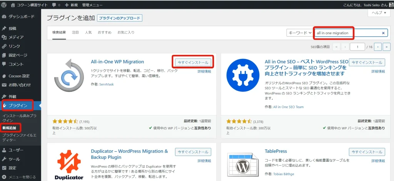Jump to last results page
Image resolution: width=394 pixels, height=181 pixels.
point(386,47)
